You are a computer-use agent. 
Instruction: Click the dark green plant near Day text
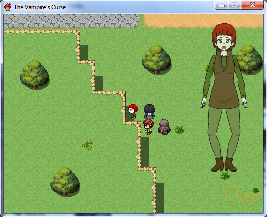(x=256, y=190)
